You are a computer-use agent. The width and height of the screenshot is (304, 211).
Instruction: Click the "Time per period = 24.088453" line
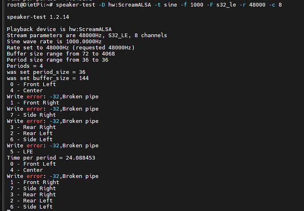click(x=51, y=158)
